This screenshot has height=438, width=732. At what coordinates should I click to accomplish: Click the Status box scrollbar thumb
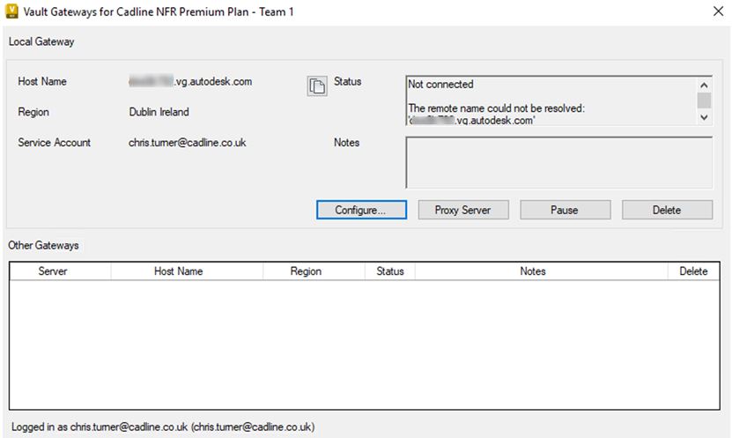(x=704, y=100)
